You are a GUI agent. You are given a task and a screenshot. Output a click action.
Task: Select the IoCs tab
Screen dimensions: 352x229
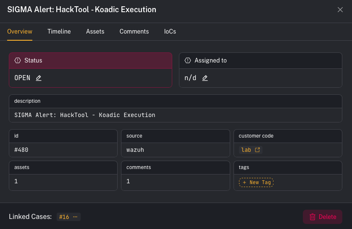coord(170,31)
